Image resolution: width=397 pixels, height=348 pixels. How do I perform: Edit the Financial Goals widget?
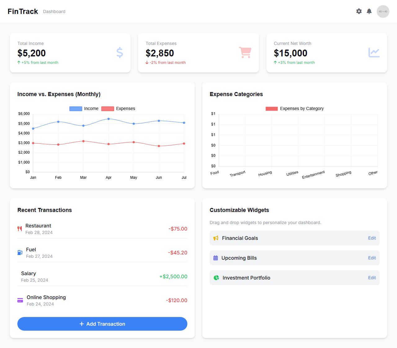coord(372,238)
